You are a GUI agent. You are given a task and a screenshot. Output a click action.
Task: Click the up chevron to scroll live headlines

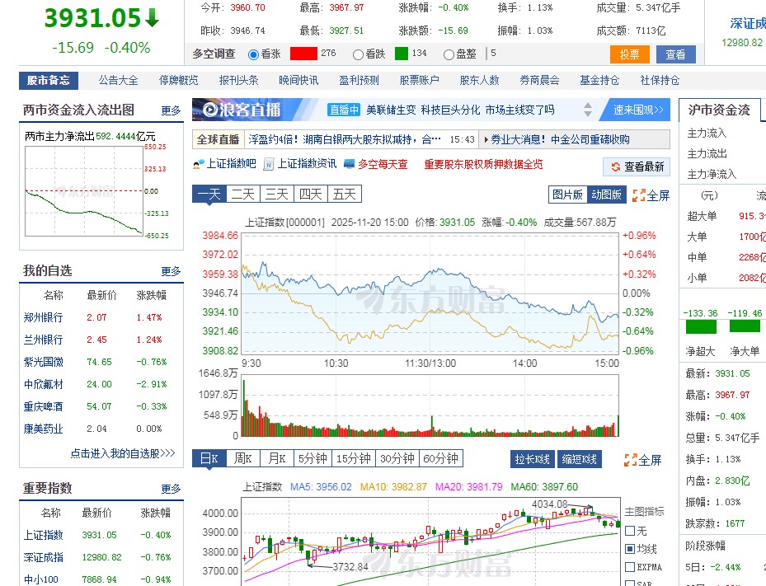[586, 105]
